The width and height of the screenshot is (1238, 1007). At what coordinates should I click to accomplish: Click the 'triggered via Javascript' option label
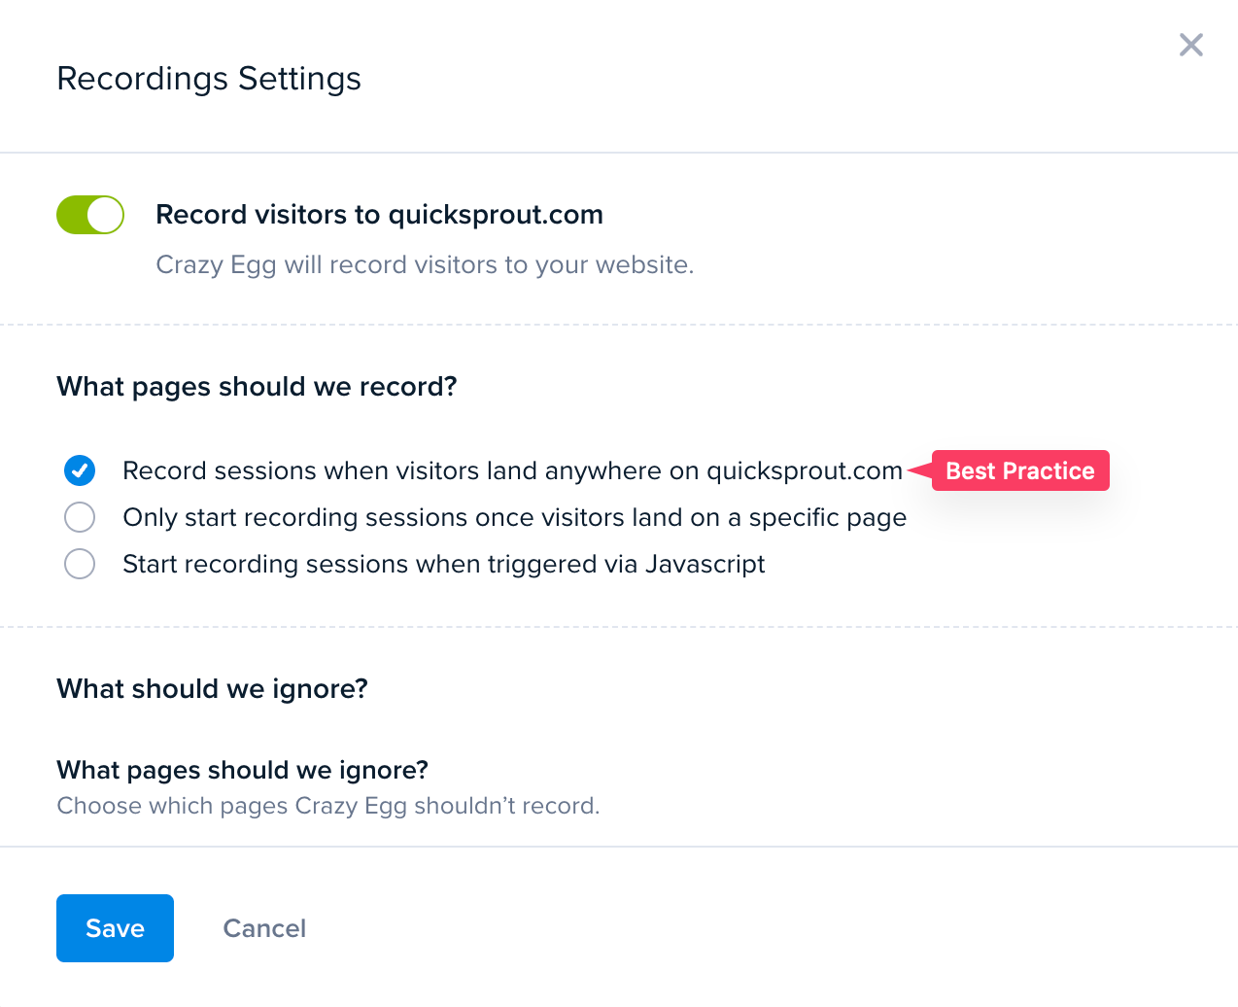coord(443,564)
